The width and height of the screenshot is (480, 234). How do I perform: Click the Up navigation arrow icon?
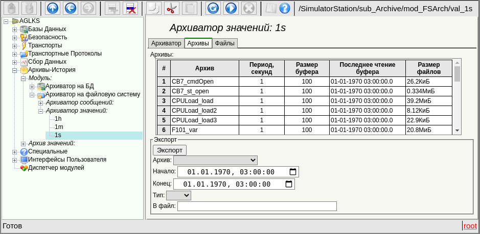(x=53, y=8)
